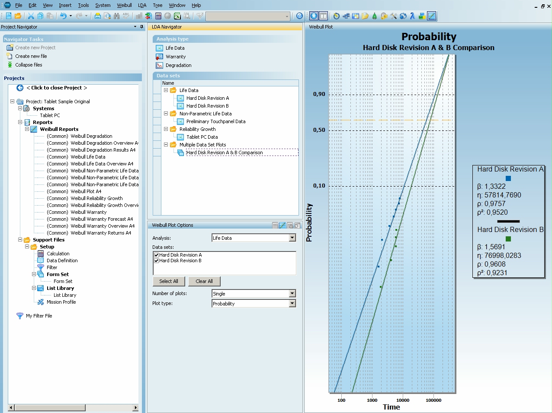Click the scissors cut icon
The width and height of the screenshot is (552, 413).
tap(31, 16)
